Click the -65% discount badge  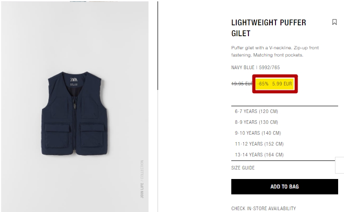coord(263,84)
